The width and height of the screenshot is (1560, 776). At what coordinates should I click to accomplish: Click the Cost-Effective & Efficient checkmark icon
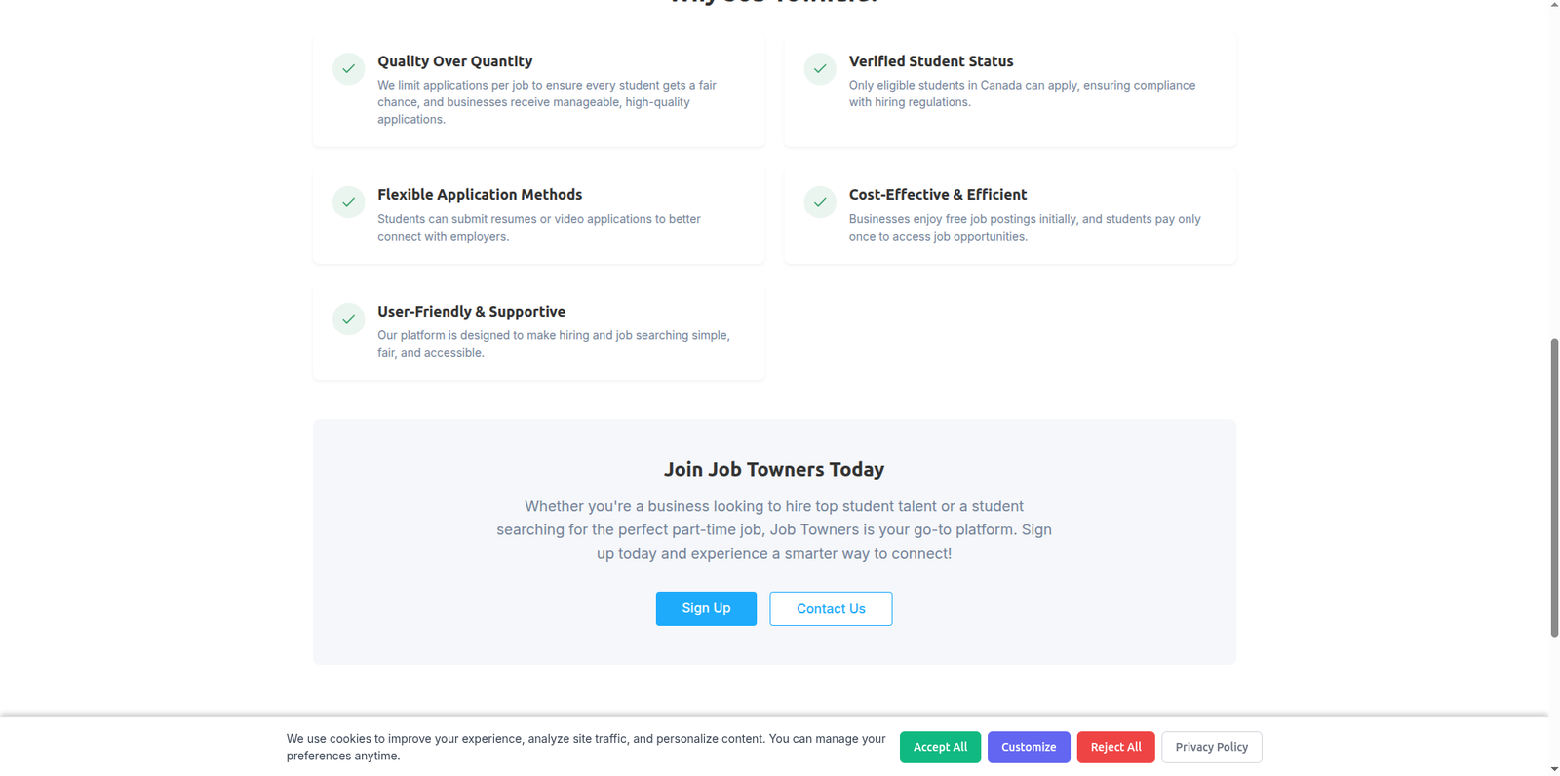click(x=820, y=202)
